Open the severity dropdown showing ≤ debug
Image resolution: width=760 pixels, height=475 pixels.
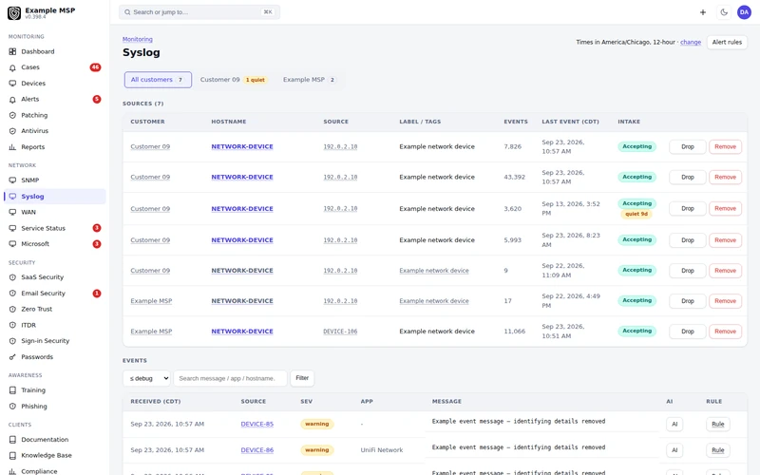point(146,378)
